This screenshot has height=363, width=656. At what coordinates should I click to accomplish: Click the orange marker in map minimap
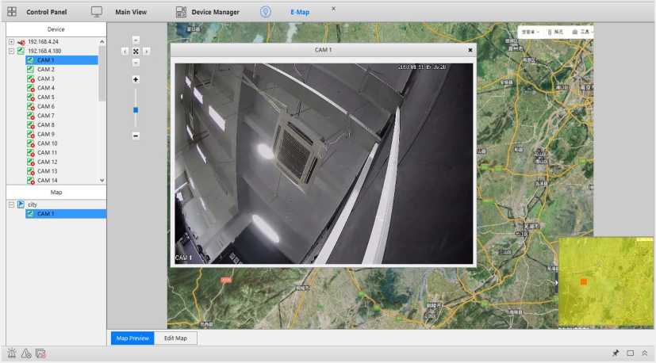click(583, 281)
